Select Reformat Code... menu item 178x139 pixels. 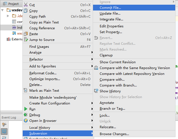click(58, 73)
